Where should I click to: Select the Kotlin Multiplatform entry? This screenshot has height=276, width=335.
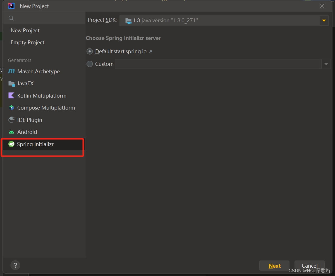pyautogui.click(x=44, y=96)
